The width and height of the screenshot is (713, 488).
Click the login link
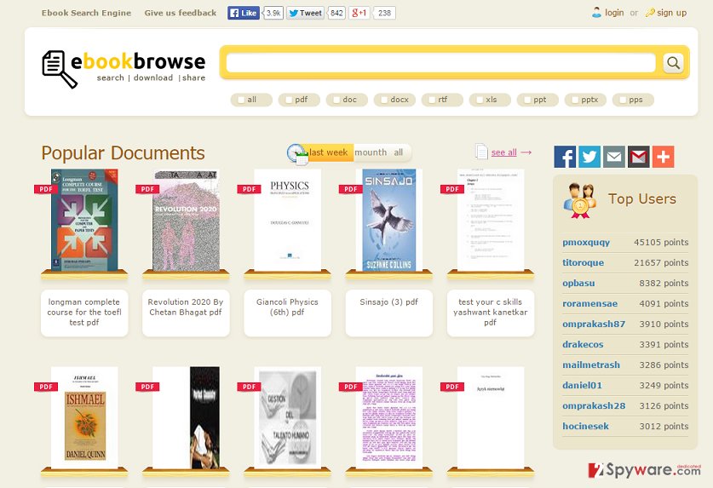[614, 13]
